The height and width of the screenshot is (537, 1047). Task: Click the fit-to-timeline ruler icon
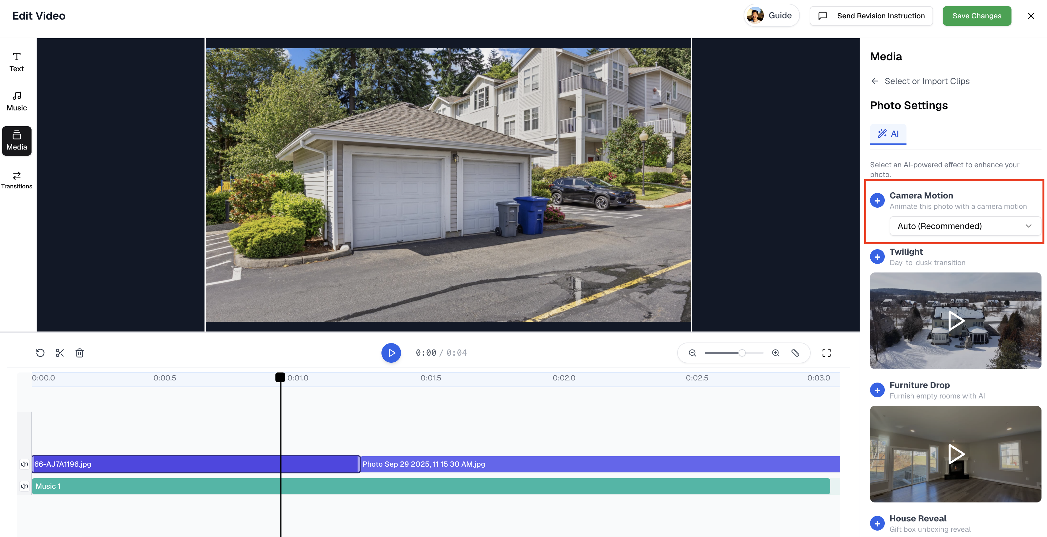pyautogui.click(x=795, y=353)
